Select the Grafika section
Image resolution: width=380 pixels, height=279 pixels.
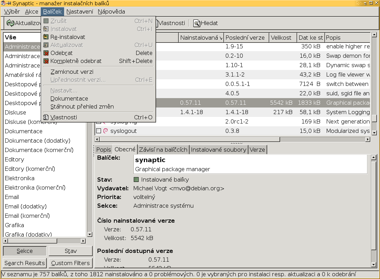pyautogui.click(x=45, y=225)
